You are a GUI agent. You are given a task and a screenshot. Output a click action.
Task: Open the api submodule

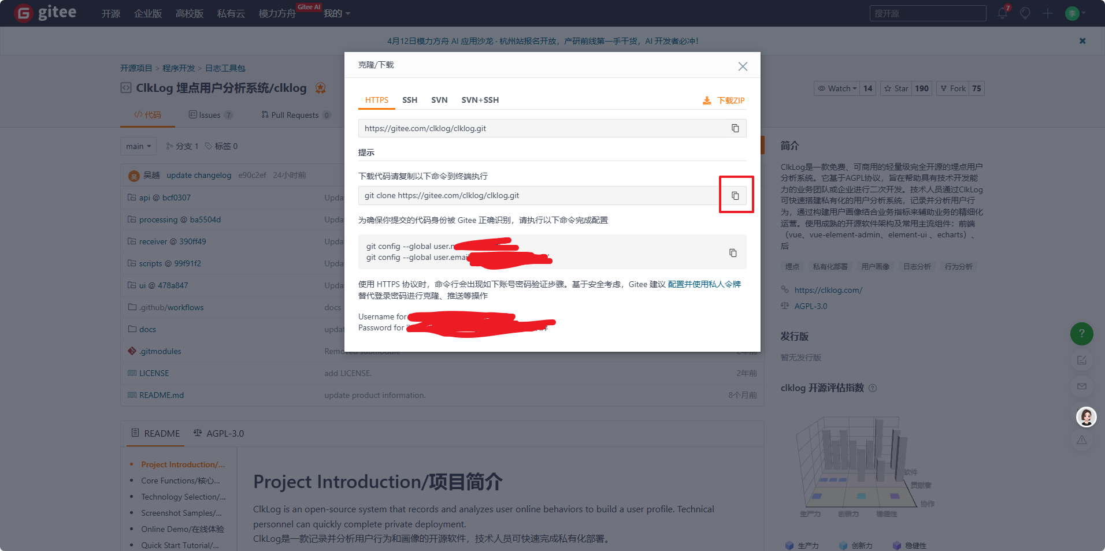165,198
